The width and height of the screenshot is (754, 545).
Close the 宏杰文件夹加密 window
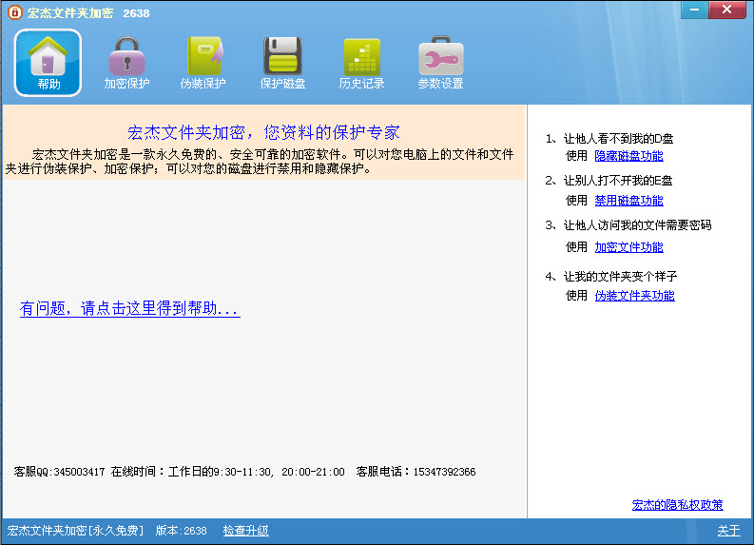(727, 10)
